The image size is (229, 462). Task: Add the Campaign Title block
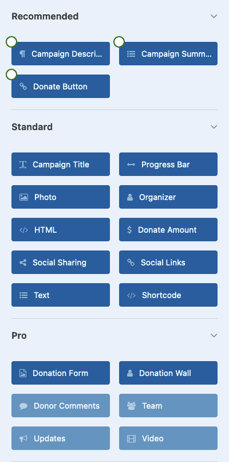(x=61, y=164)
